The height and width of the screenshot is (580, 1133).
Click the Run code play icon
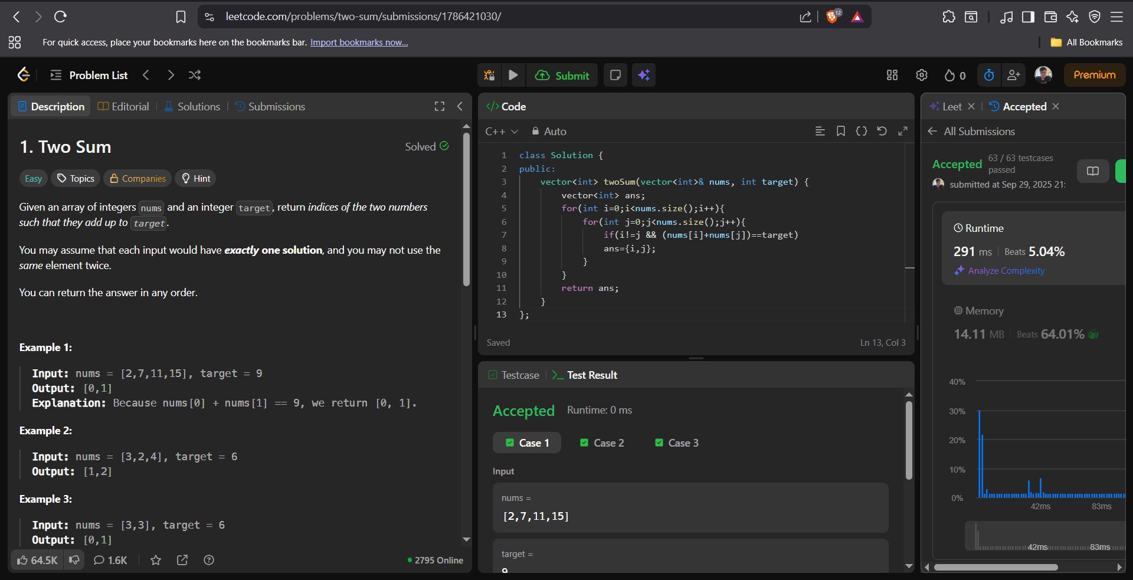(x=513, y=75)
